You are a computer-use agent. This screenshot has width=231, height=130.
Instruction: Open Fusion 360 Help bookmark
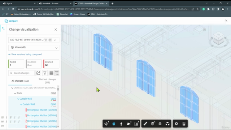coord(44,14)
